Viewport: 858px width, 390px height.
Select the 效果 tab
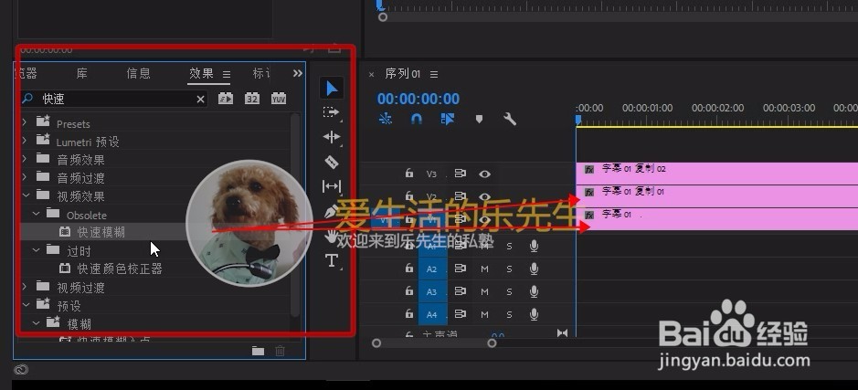201,73
